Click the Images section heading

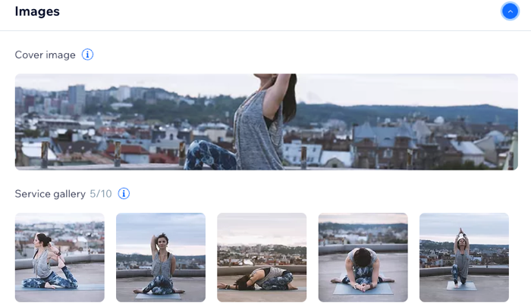click(x=37, y=11)
